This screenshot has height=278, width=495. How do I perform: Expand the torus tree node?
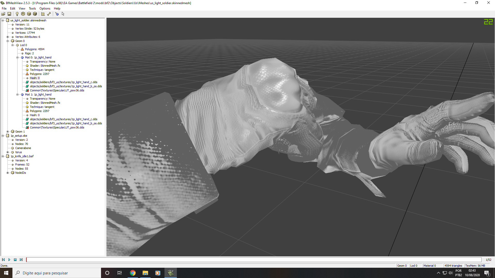coord(8,152)
